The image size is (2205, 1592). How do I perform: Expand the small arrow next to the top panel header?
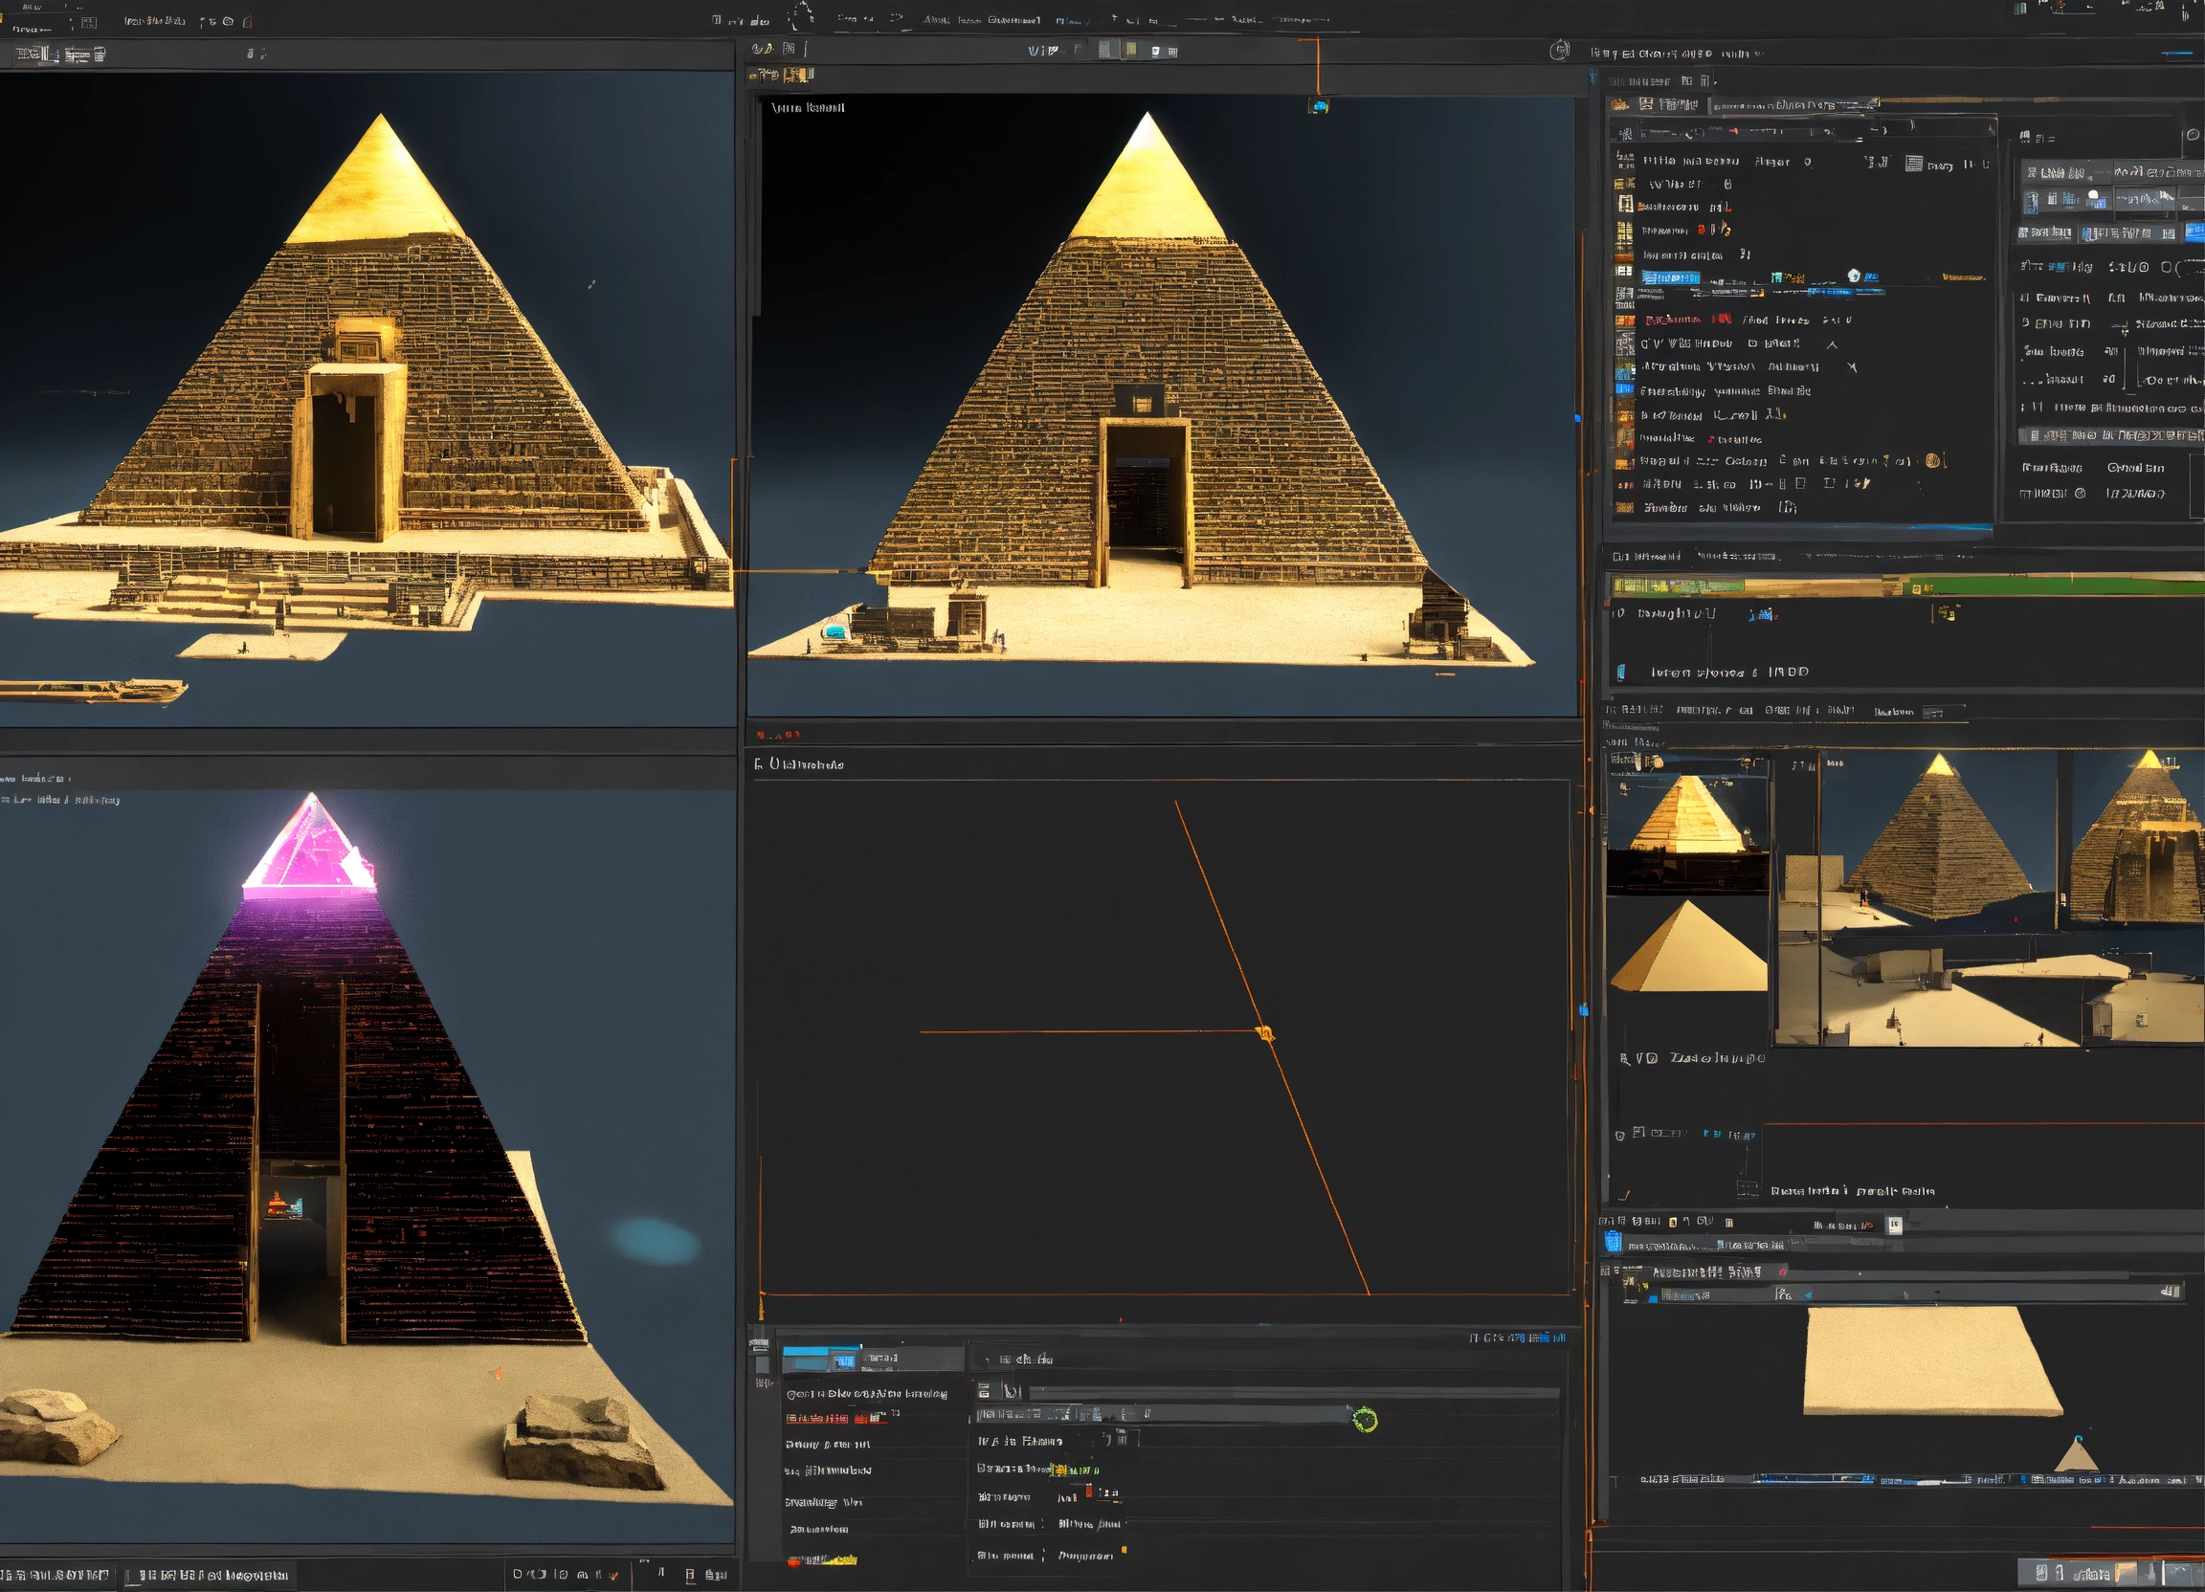pyautogui.click(x=1716, y=80)
